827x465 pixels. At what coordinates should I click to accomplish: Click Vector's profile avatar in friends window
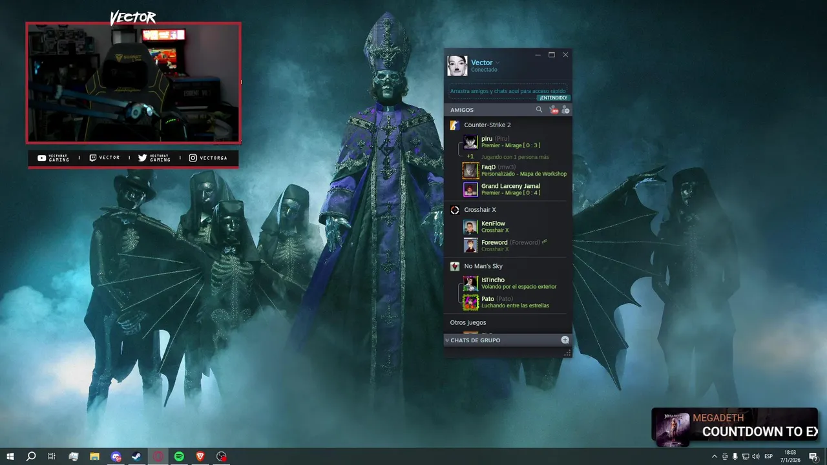[x=457, y=66]
